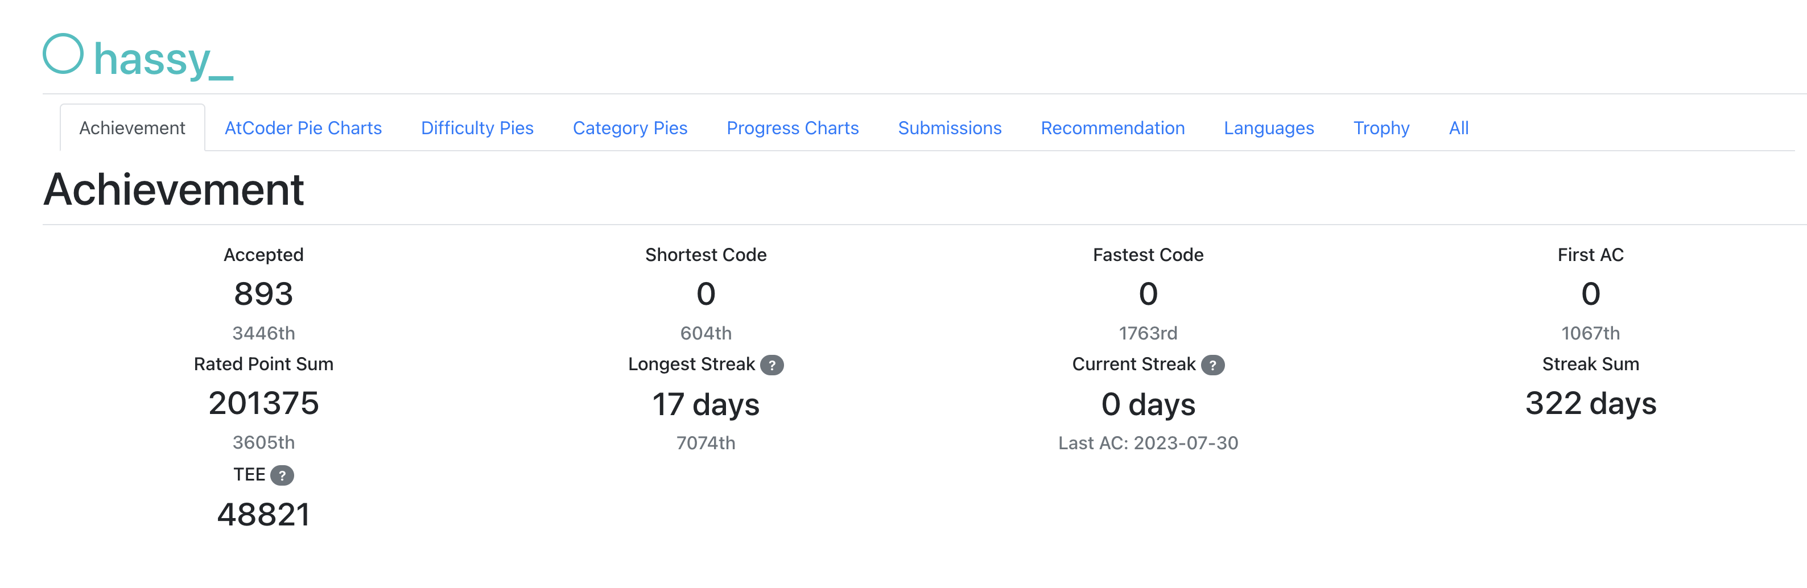
Task: Switch to the Languages tab
Action: click(1269, 129)
